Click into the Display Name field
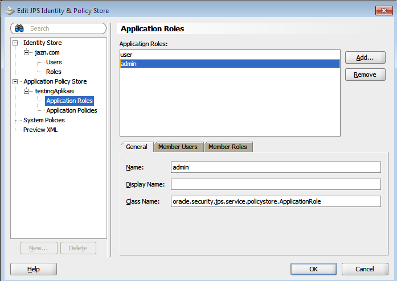Screen dimensions: 397x281 click(276, 184)
